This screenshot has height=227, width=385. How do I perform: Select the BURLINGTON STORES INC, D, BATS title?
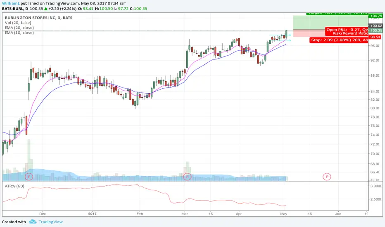pyautogui.click(x=38, y=18)
